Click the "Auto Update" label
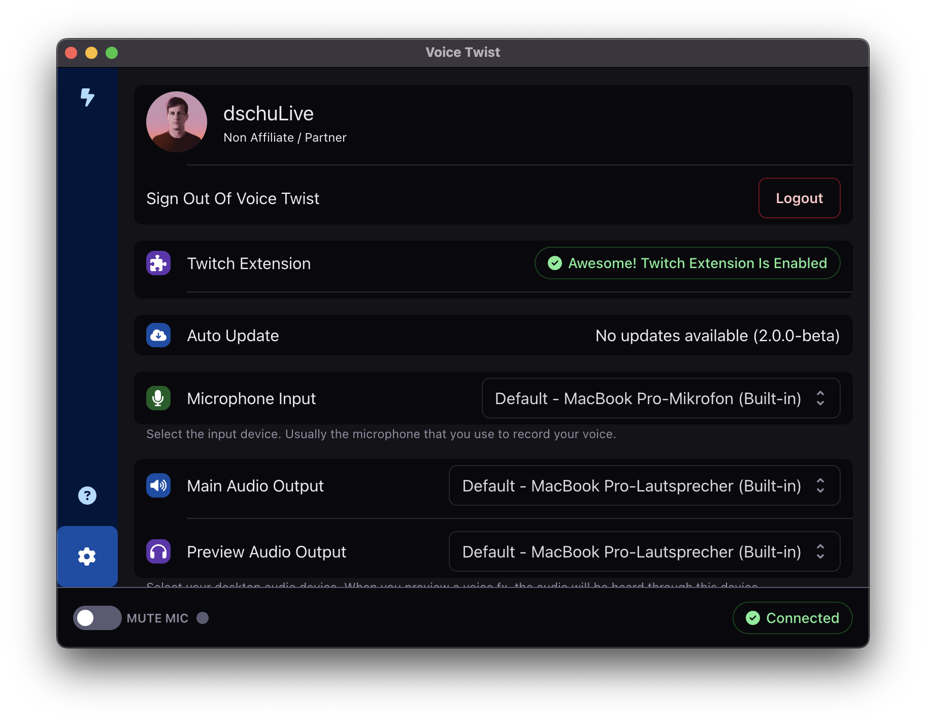The width and height of the screenshot is (926, 723). point(233,336)
